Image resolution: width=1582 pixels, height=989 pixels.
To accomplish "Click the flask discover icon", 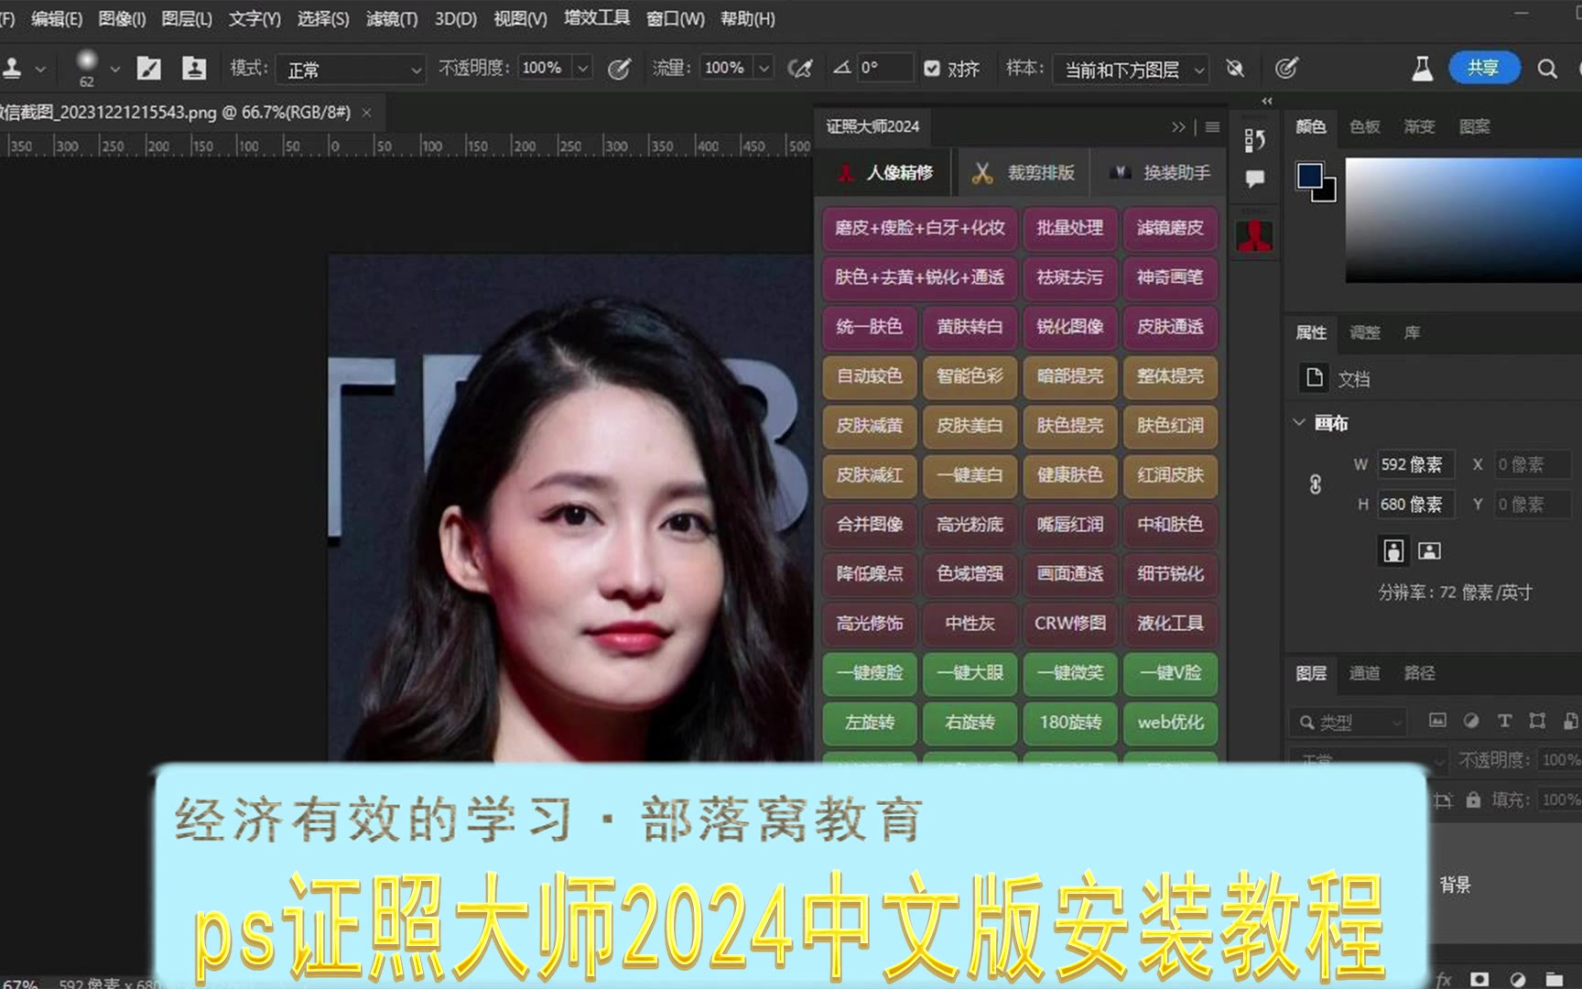I will pyautogui.click(x=1422, y=69).
